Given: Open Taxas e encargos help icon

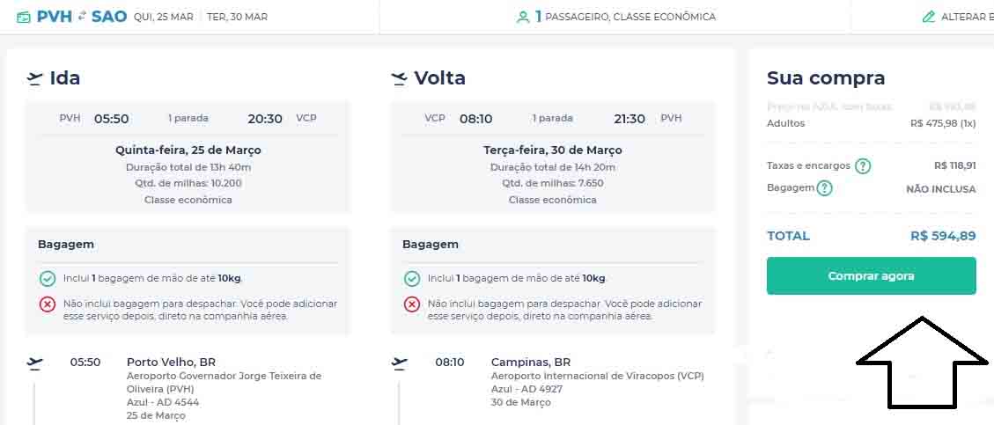Looking at the screenshot, I should (863, 165).
